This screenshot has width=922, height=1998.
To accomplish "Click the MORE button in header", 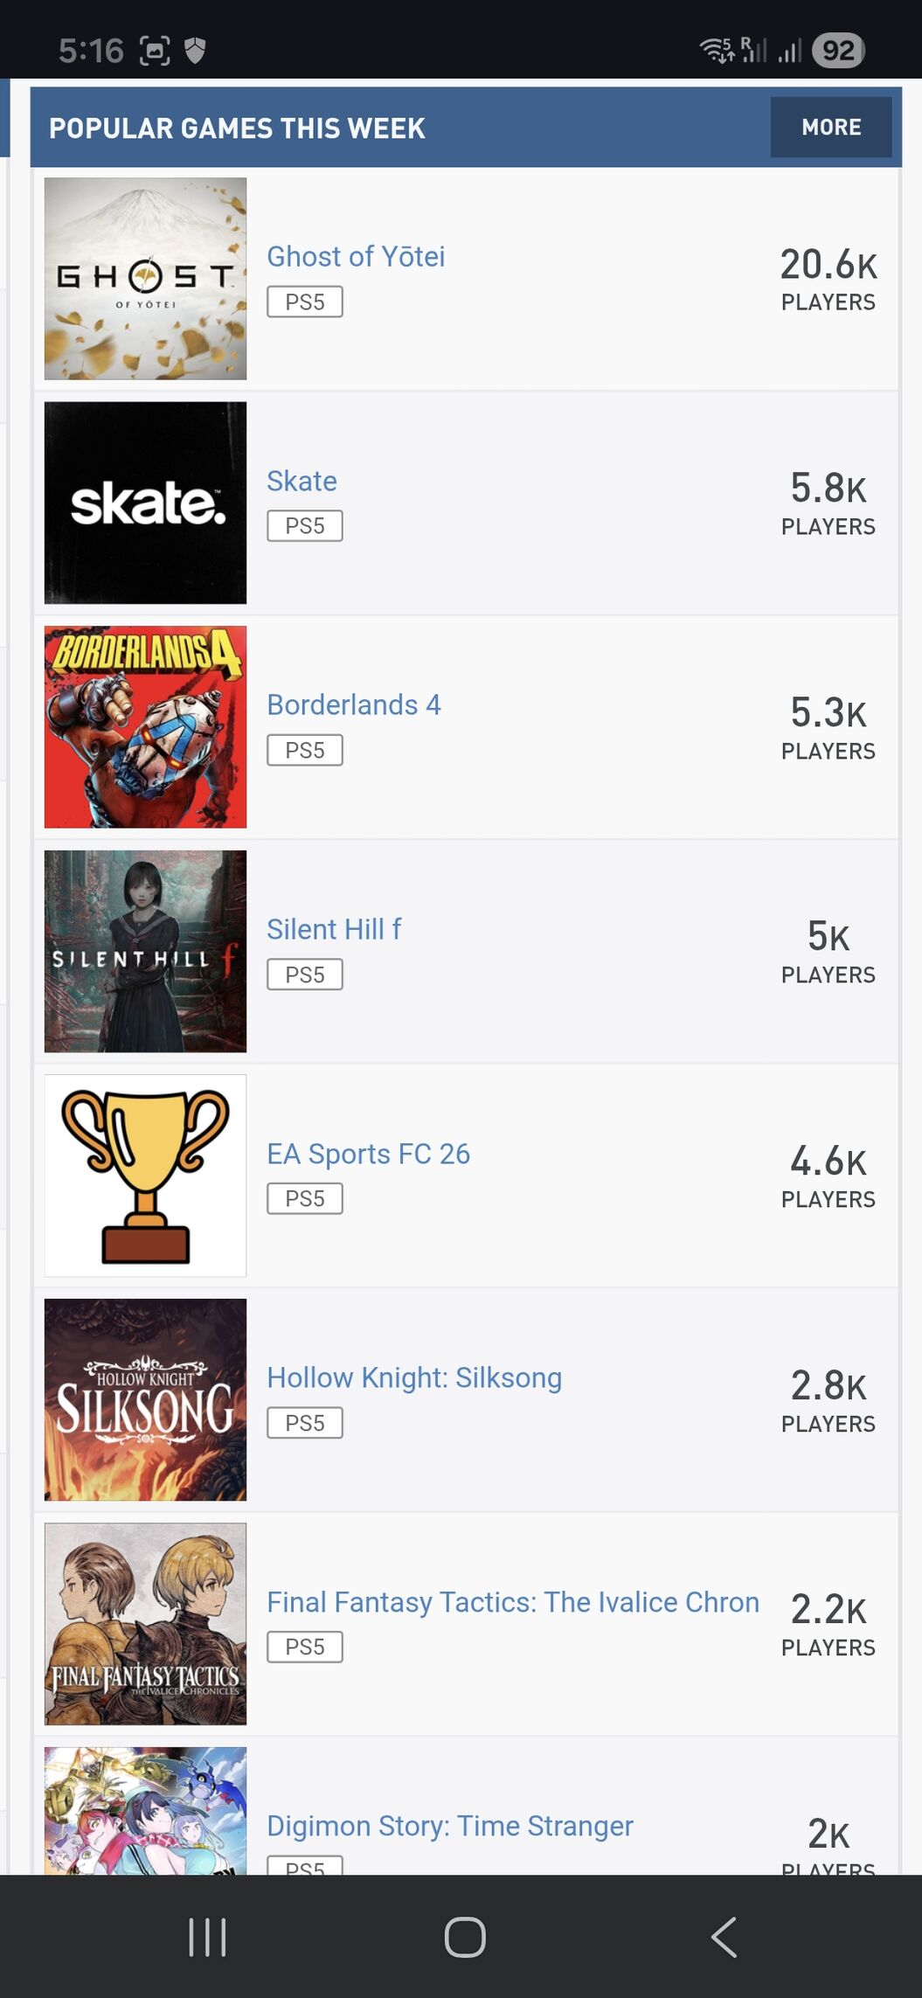I will click(831, 128).
